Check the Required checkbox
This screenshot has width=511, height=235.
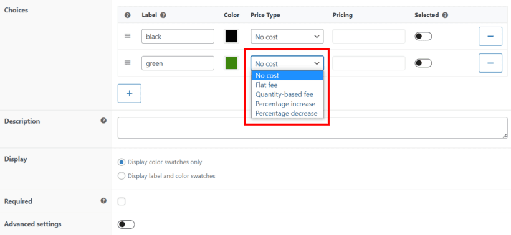122,201
